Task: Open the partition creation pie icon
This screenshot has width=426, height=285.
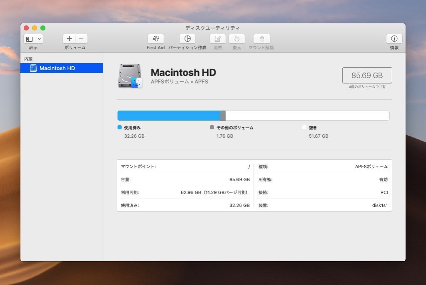Action: pyautogui.click(x=187, y=39)
